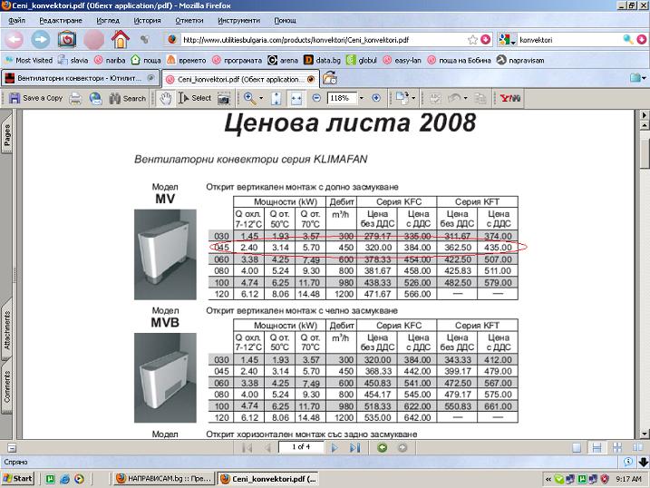Click the zoom out minus button
The image size is (650, 488).
316,98
